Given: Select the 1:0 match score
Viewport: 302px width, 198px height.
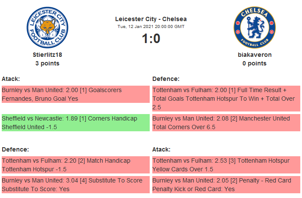Looking at the screenshot, I should [151, 39].
